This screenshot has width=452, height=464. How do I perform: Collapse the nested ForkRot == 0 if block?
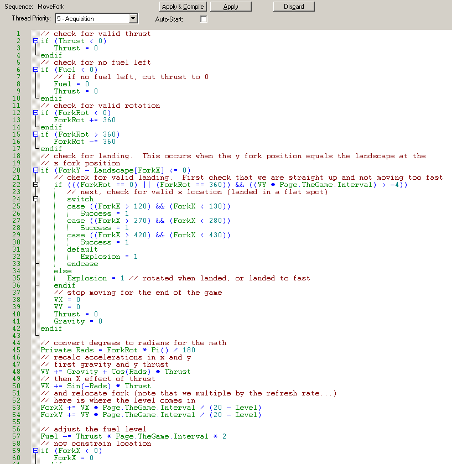[x=35, y=185]
